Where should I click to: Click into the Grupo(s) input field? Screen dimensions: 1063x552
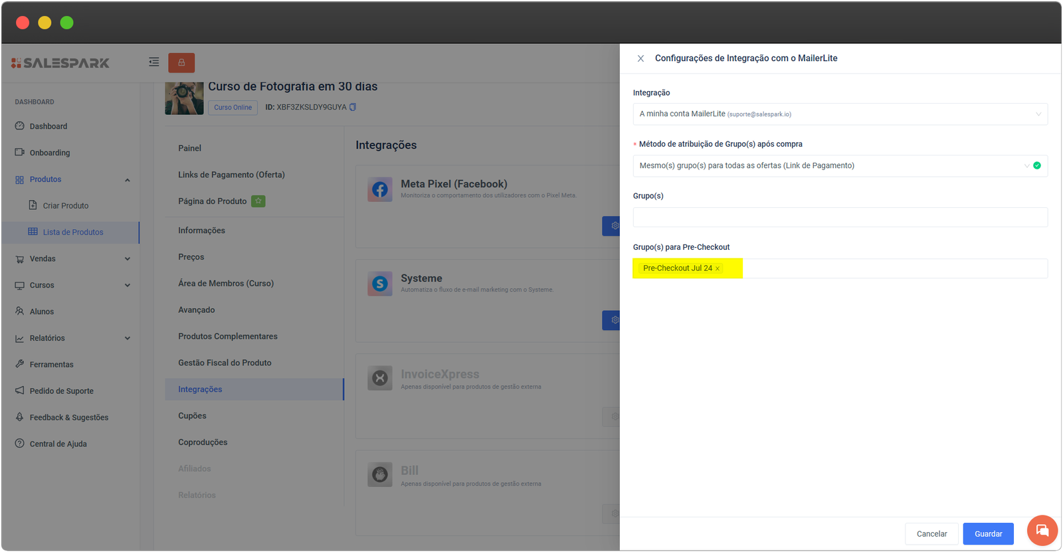pos(840,217)
